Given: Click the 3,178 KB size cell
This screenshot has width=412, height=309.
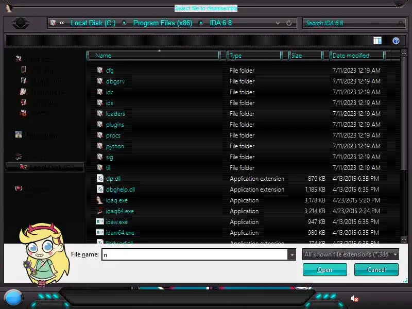Looking at the screenshot, I should coord(315,200).
